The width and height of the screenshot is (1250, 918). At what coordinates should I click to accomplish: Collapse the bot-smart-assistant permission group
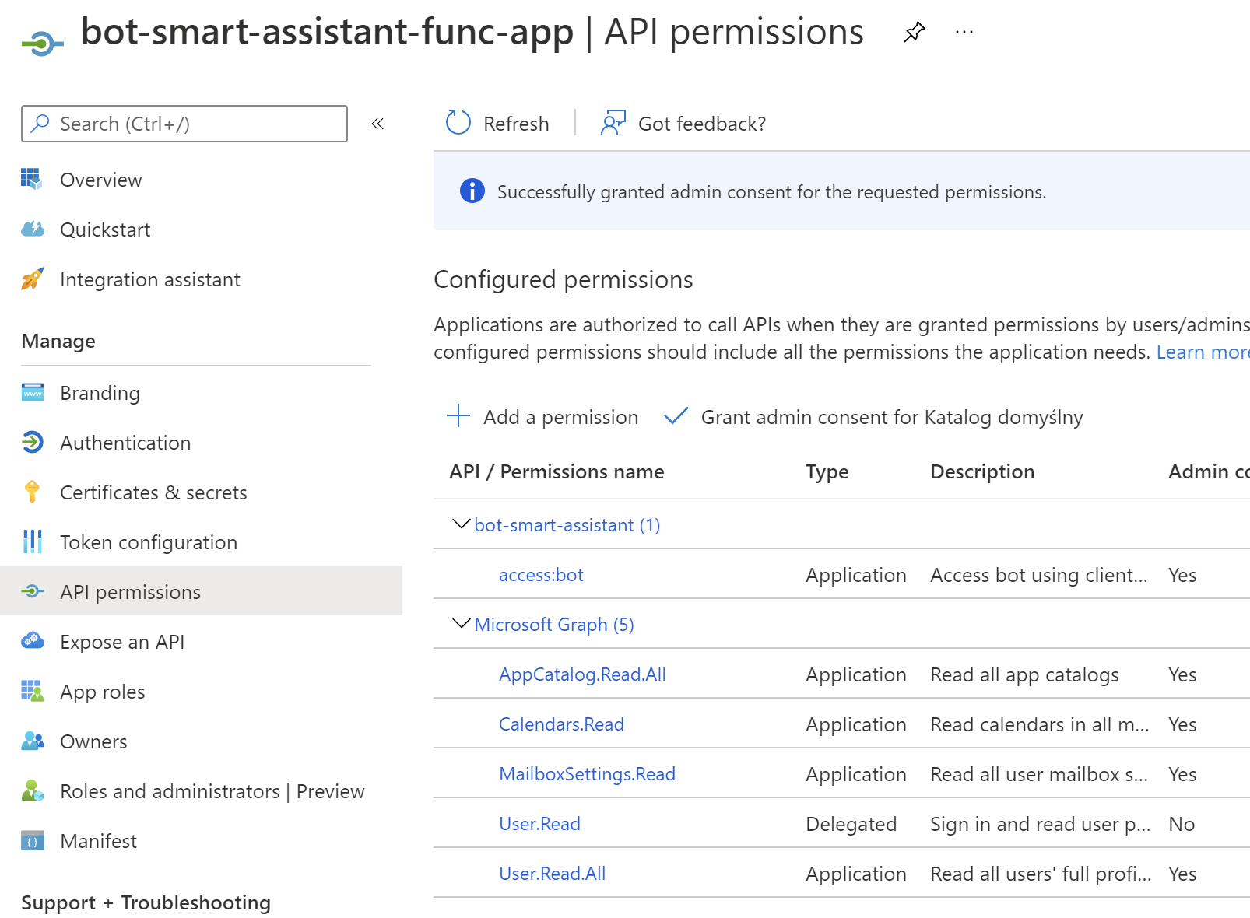coord(461,524)
